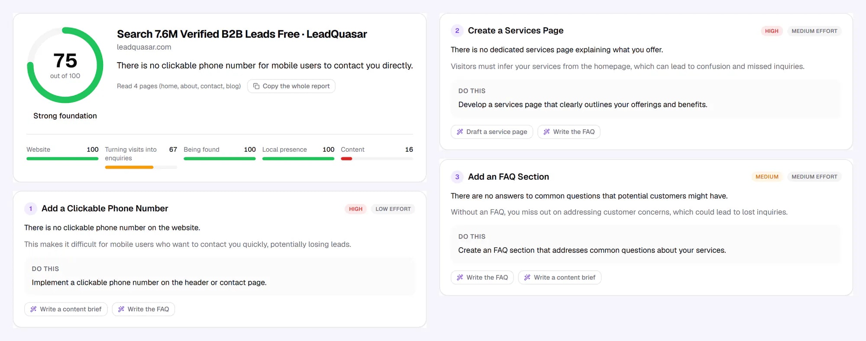
Task: Click the Copy the whole report button
Action: click(291, 86)
